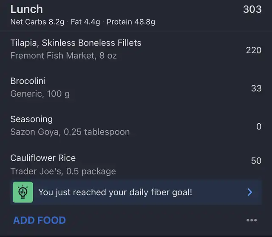The height and width of the screenshot is (237, 272).
Task: Open the Net Carbs, Fat, Protein summary line
Action: coord(82,22)
